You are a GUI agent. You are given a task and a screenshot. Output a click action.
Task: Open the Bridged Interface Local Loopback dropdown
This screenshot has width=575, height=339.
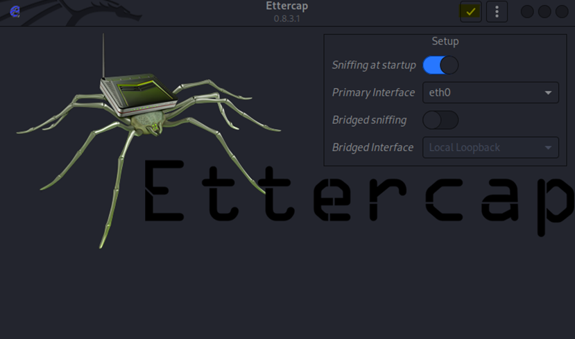pos(490,148)
